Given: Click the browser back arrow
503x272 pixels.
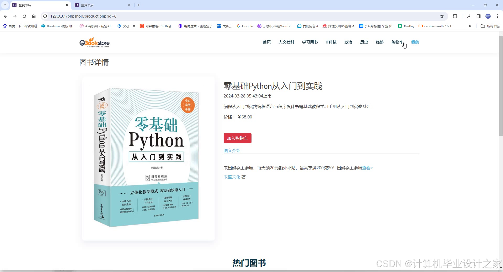Looking at the screenshot, I should (6, 16).
